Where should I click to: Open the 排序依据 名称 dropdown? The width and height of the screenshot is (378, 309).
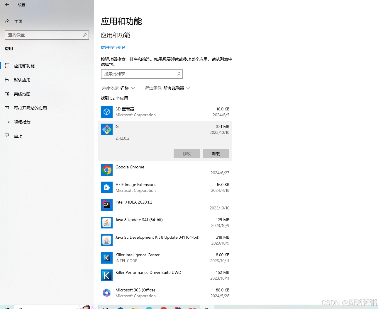(118, 88)
